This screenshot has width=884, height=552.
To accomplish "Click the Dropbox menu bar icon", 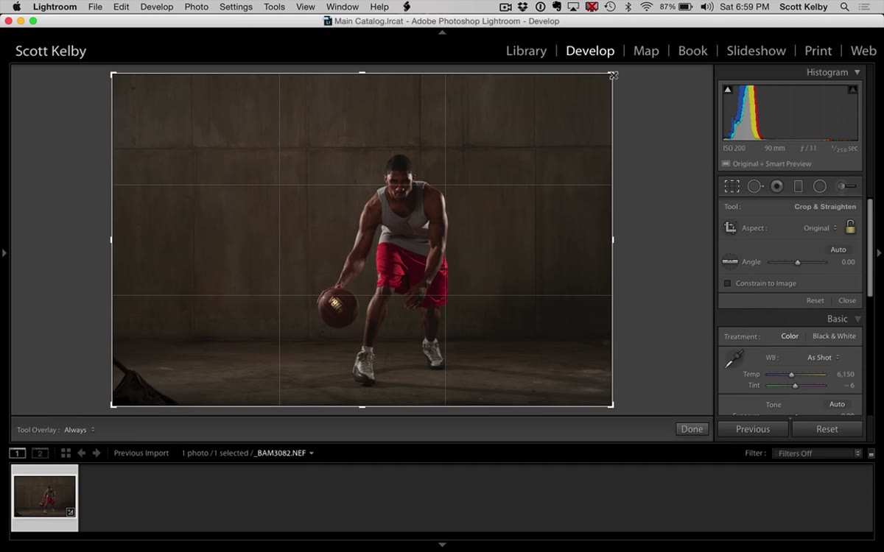I will (523, 7).
